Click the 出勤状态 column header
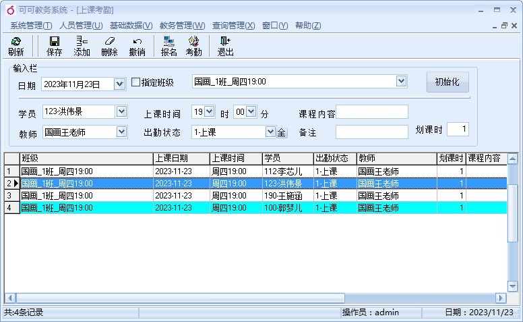 (x=335, y=159)
